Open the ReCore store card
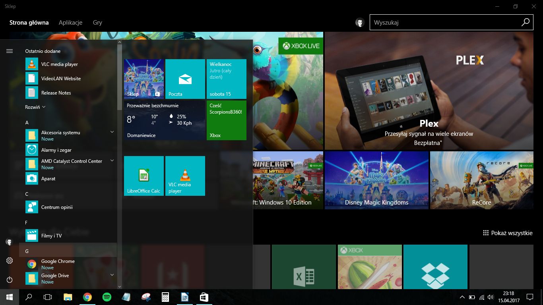The image size is (543, 305). [482, 180]
